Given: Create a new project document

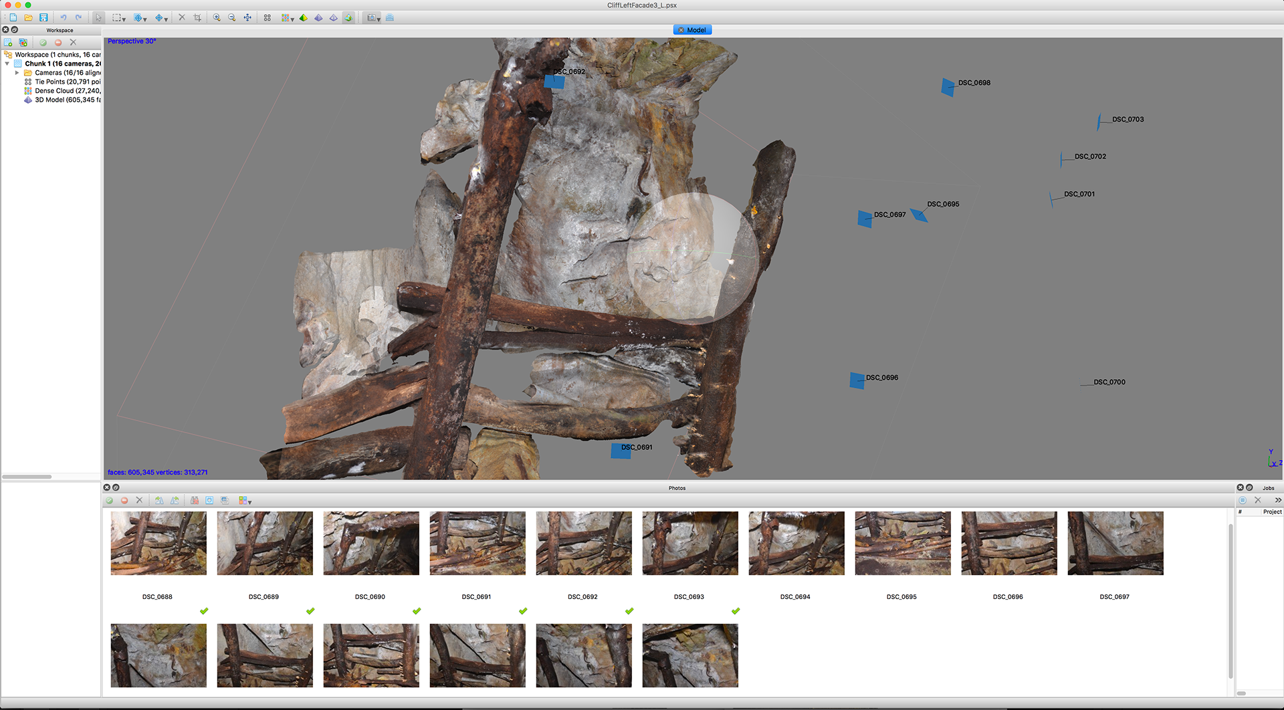Looking at the screenshot, I should pos(13,17).
